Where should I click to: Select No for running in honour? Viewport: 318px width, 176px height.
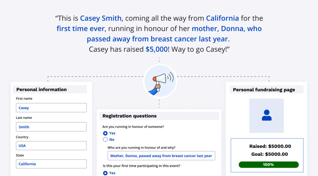point(106,140)
